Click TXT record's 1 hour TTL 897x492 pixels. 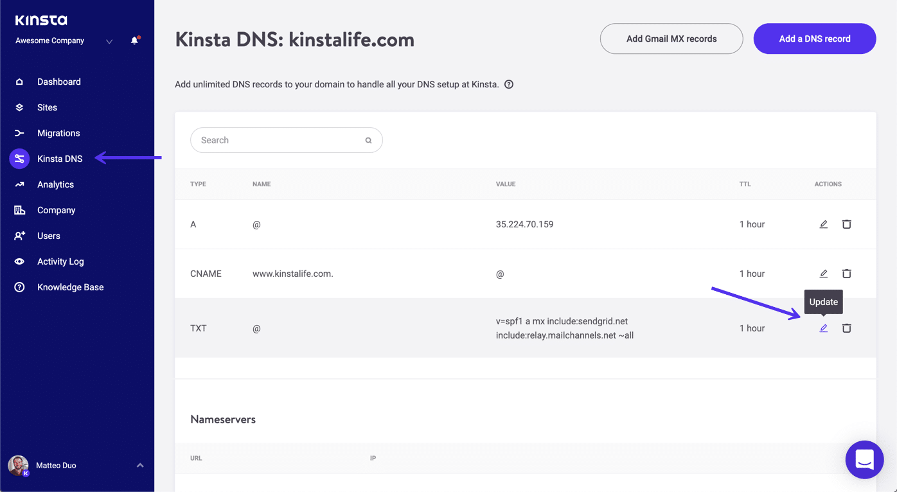752,328
